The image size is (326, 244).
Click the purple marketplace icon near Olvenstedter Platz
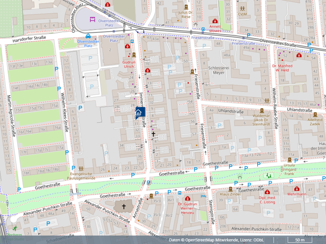click(93, 19)
